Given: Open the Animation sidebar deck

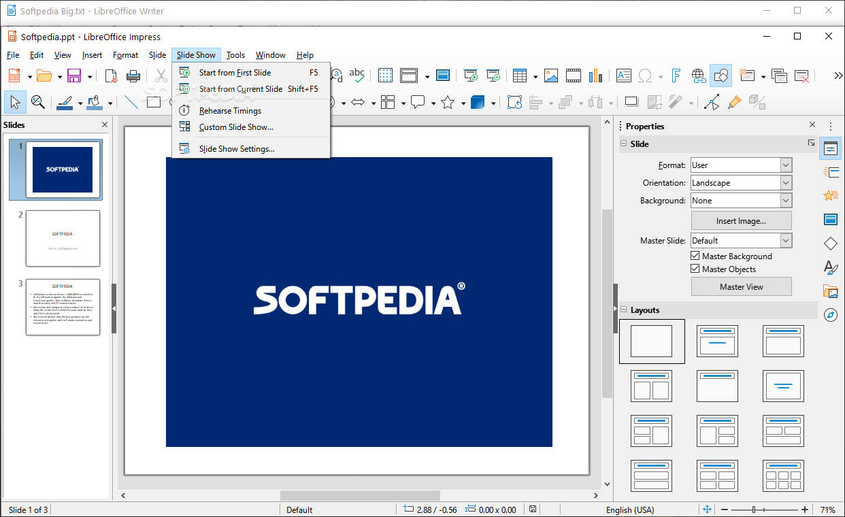Looking at the screenshot, I should point(831,196).
